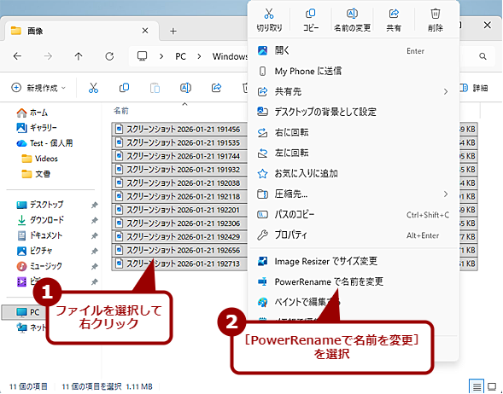The height and width of the screenshot is (394, 503).
Task: Unpin ダウンロード using its pin icon
Action: coord(94,220)
